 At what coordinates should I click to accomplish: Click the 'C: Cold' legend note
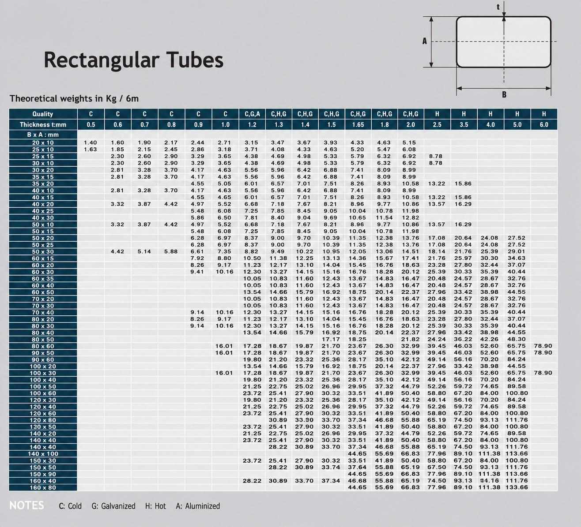coord(70,506)
